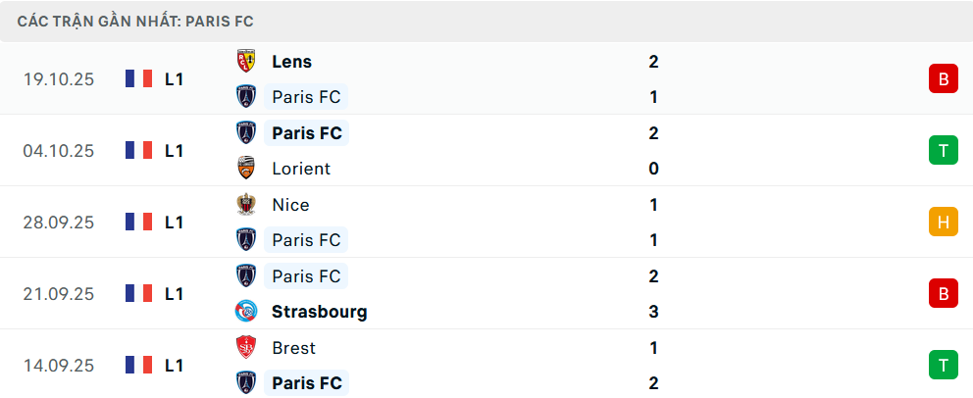This screenshot has width=973, height=398.
Task: Click the Lens club crest icon
Action: pyautogui.click(x=246, y=62)
